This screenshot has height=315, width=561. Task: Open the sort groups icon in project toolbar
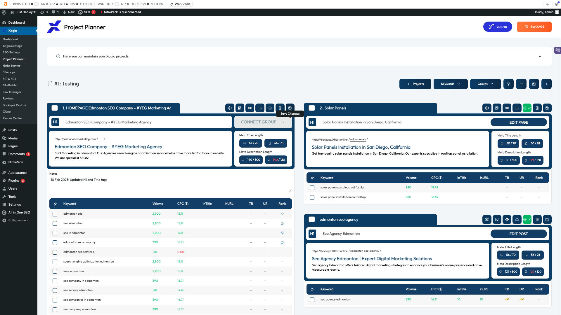(x=521, y=84)
